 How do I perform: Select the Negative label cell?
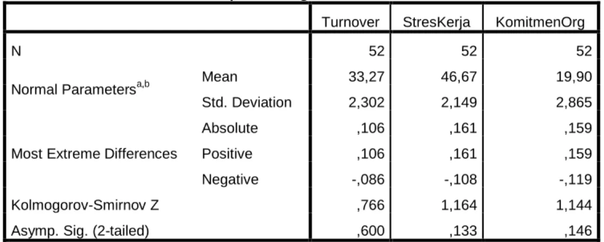point(230,179)
